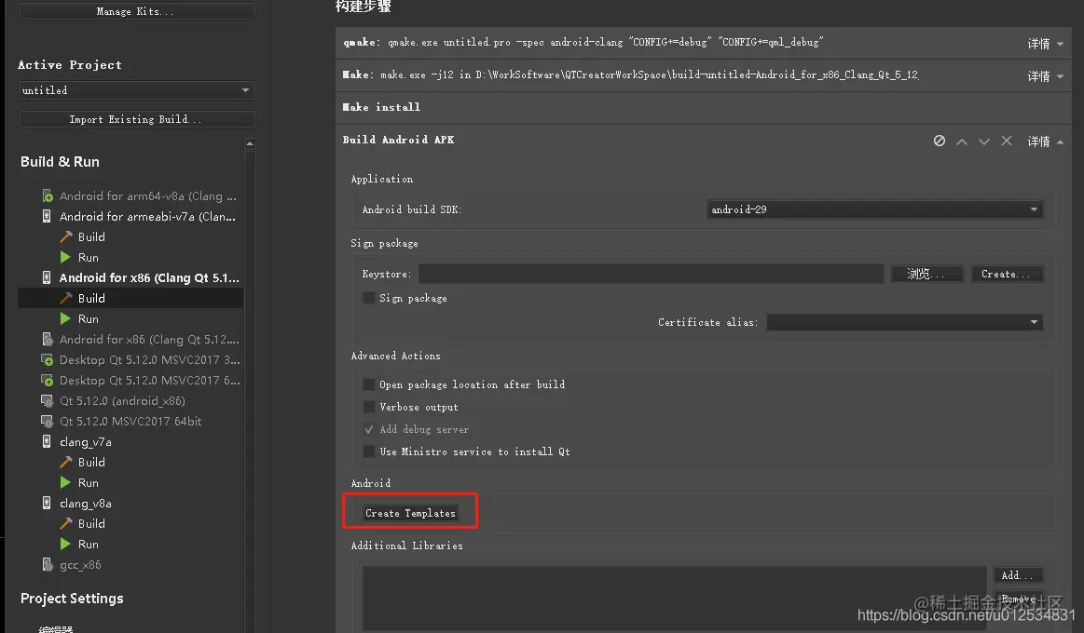Click hammer icon of Build under clang_v8a
1084x633 pixels.
click(65, 523)
